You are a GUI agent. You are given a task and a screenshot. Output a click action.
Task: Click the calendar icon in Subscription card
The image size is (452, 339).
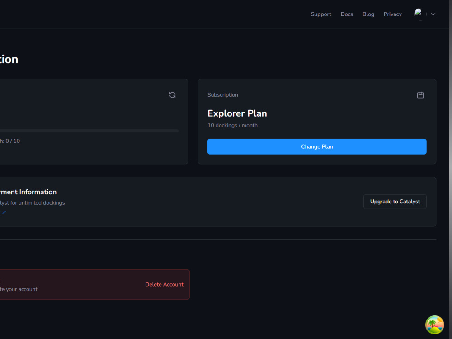tap(420, 95)
